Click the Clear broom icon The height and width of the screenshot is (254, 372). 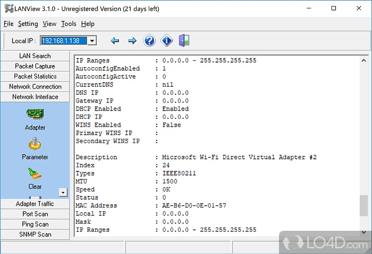coord(35,174)
